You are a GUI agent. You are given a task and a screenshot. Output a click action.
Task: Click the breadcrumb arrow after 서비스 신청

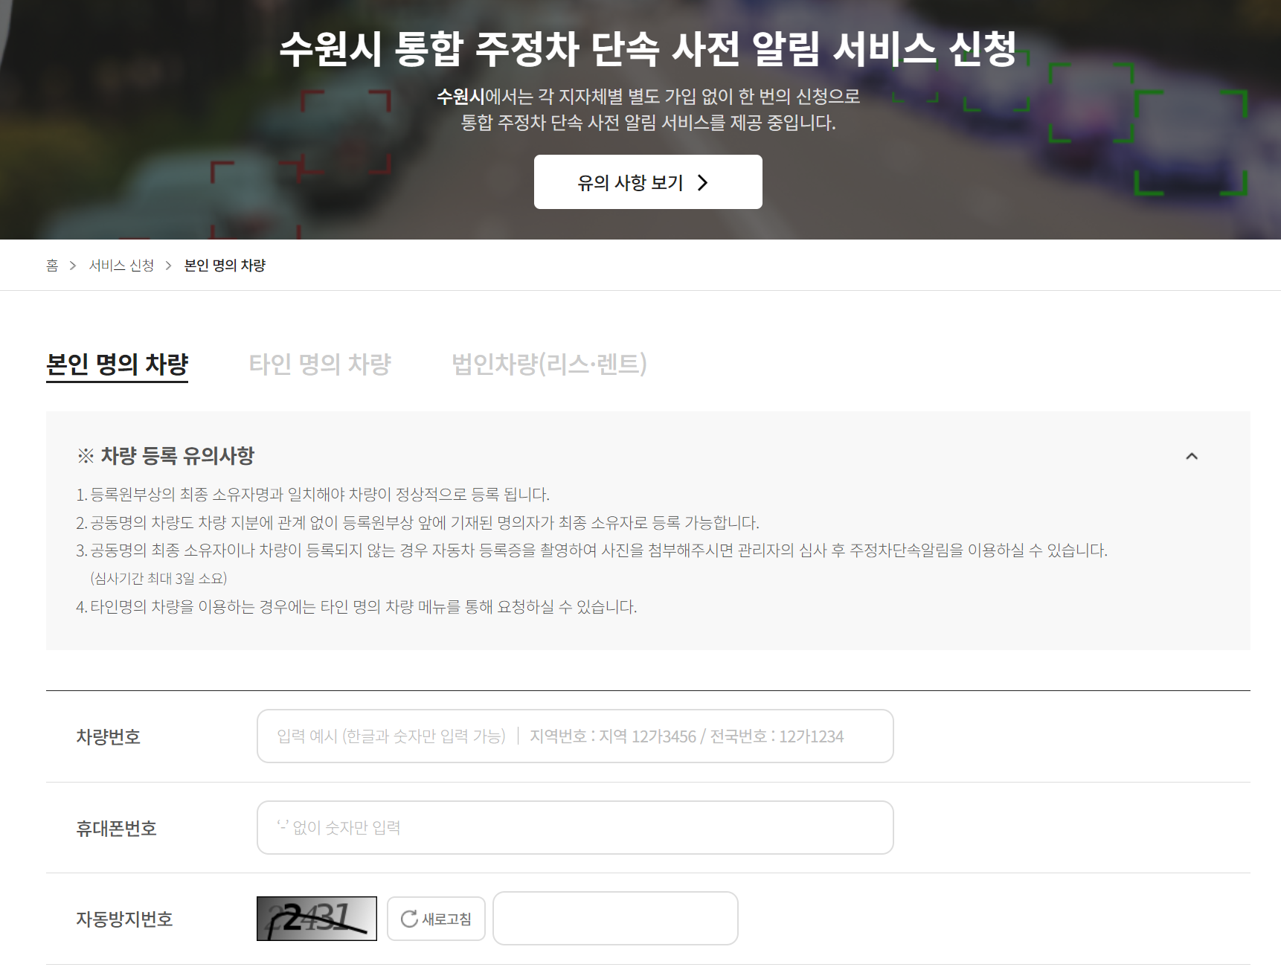(170, 265)
